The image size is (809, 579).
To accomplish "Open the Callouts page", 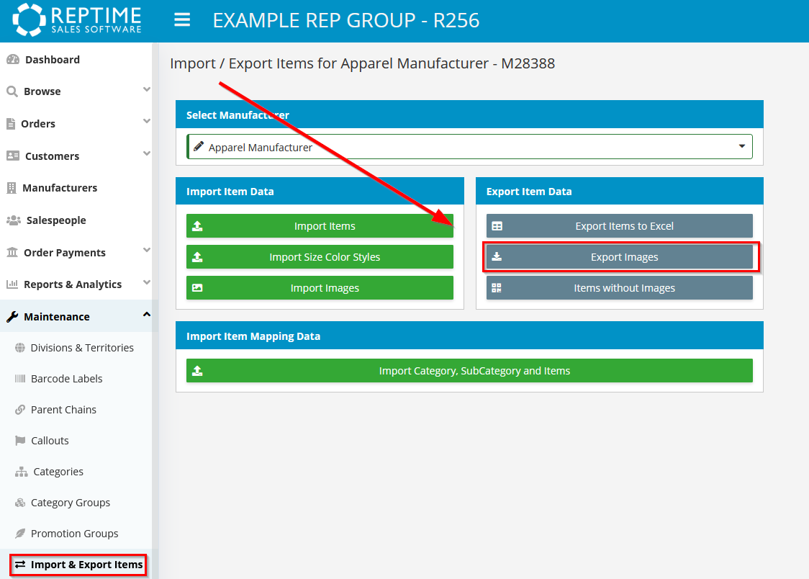I will pyautogui.click(x=76, y=441).
